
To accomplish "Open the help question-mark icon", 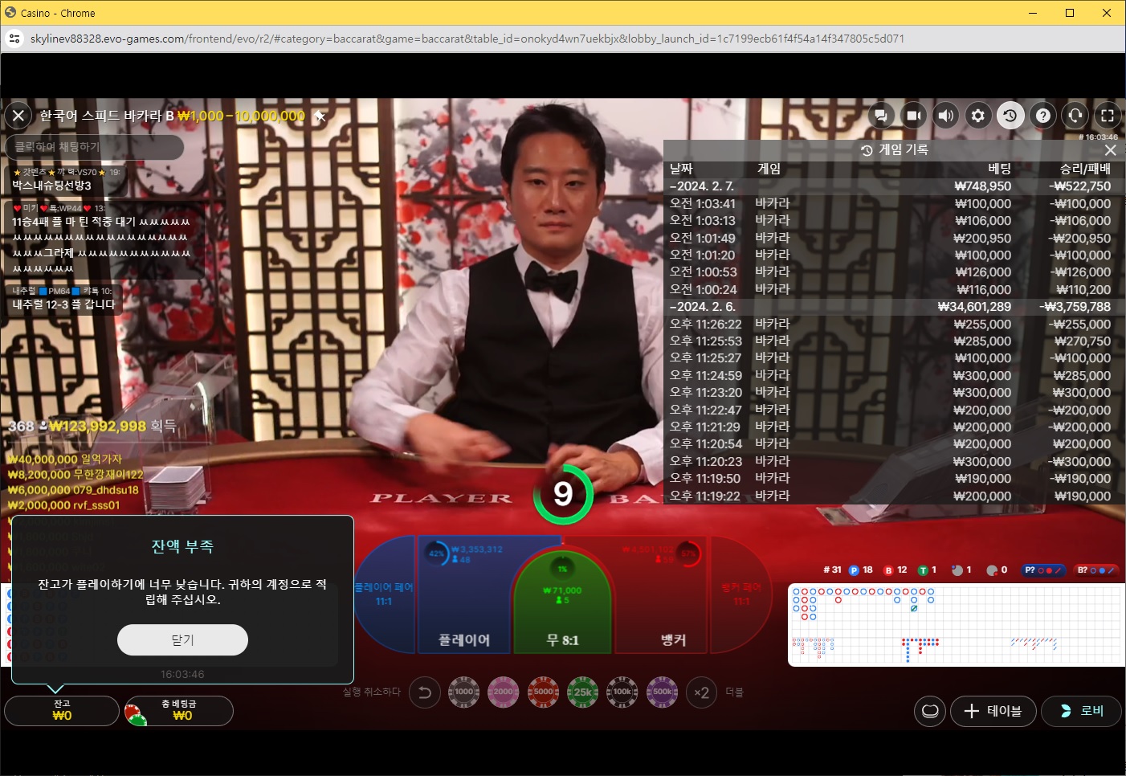I will (1043, 116).
